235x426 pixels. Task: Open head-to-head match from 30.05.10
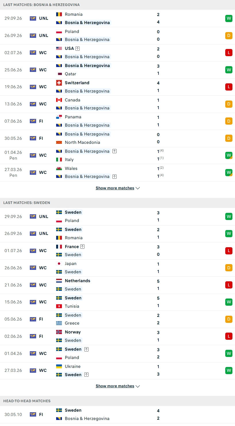coord(117,415)
